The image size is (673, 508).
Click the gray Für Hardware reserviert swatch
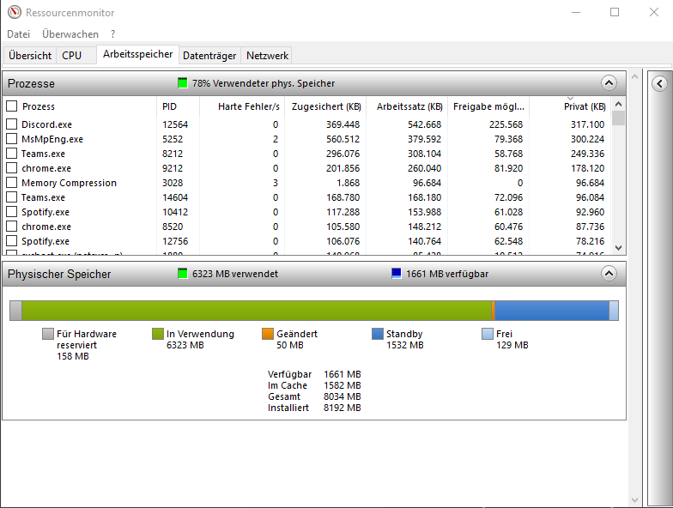pyautogui.click(x=48, y=334)
